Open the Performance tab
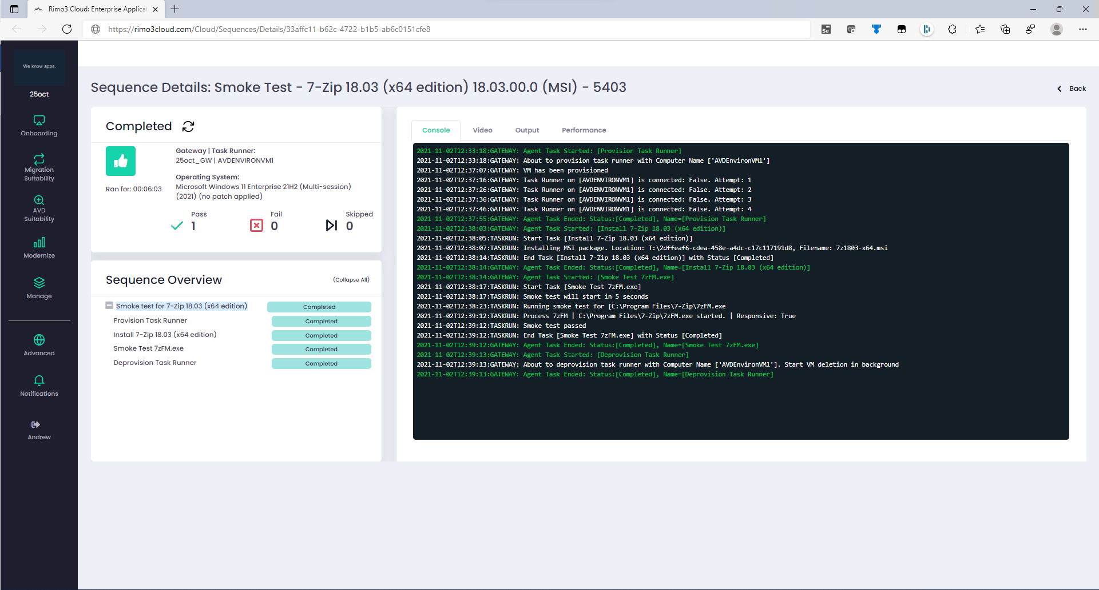 tap(584, 130)
